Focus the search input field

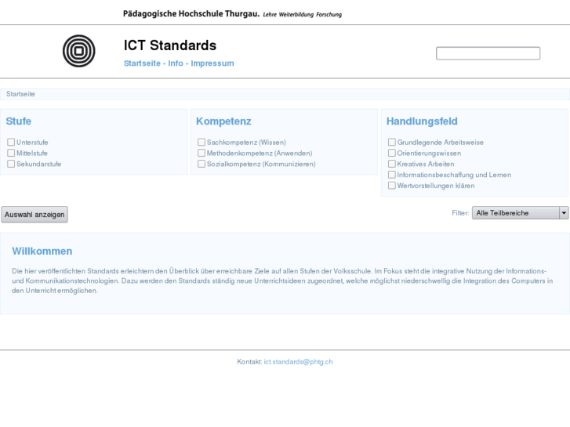[488, 53]
